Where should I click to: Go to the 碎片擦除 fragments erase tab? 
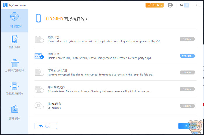point(15,112)
